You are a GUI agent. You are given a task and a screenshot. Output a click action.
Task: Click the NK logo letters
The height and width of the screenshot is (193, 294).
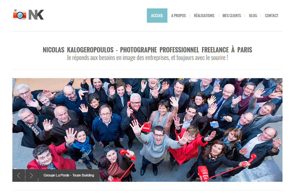tap(36, 15)
